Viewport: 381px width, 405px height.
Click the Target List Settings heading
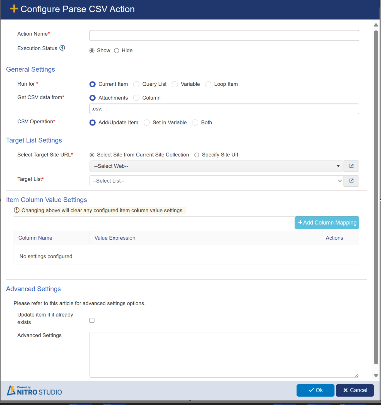pyautogui.click(x=34, y=140)
